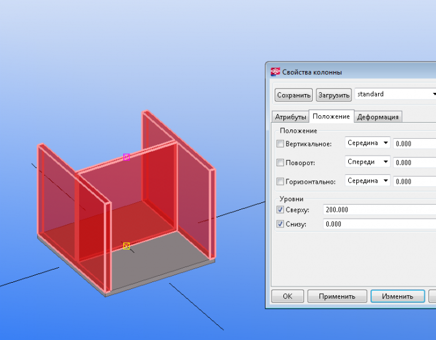Screen dimensions: 436x340
Task: Select the Положение tab
Action: (x=331, y=116)
